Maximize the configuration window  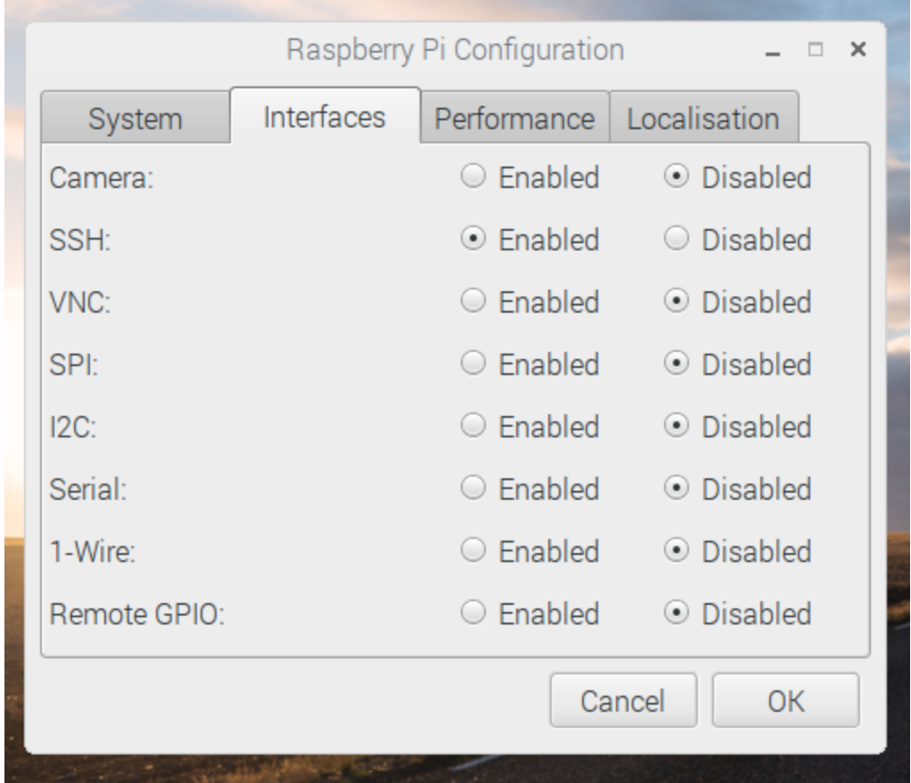click(x=816, y=50)
